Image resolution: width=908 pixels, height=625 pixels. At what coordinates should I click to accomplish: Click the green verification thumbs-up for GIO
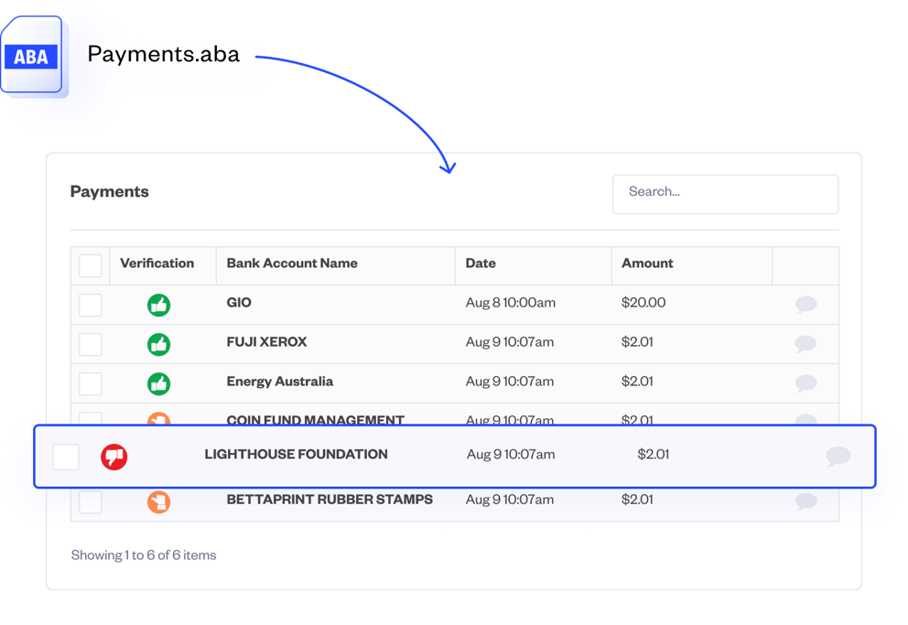pyautogui.click(x=158, y=305)
